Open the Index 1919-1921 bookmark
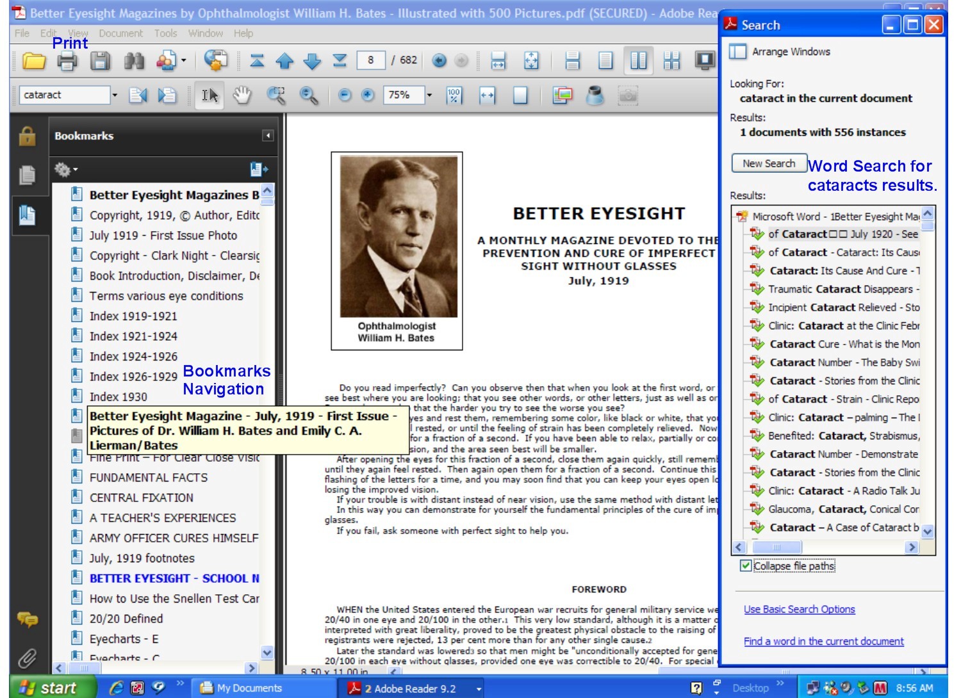This screenshot has height=698, width=961. (x=133, y=316)
